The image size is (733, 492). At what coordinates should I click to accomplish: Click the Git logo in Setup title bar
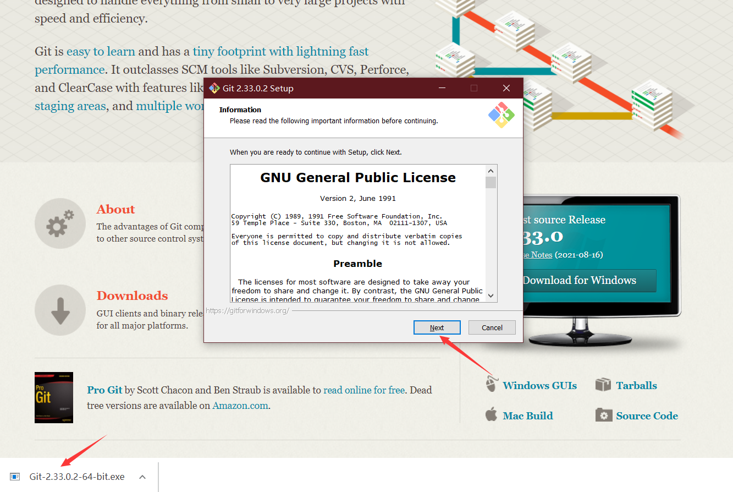pos(214,88)
